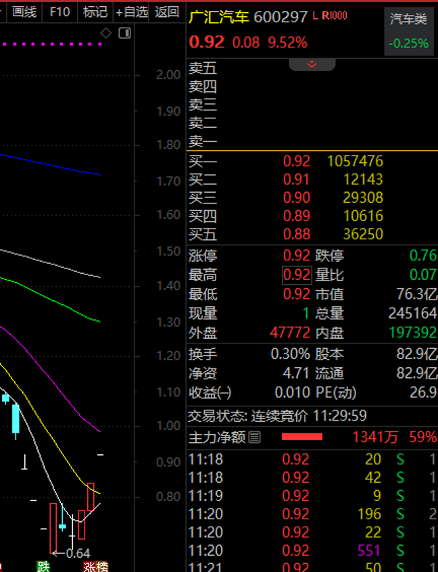Click 主力净额 amount 1341万
The width and height of the screenshot is (438, 572).
375,437
